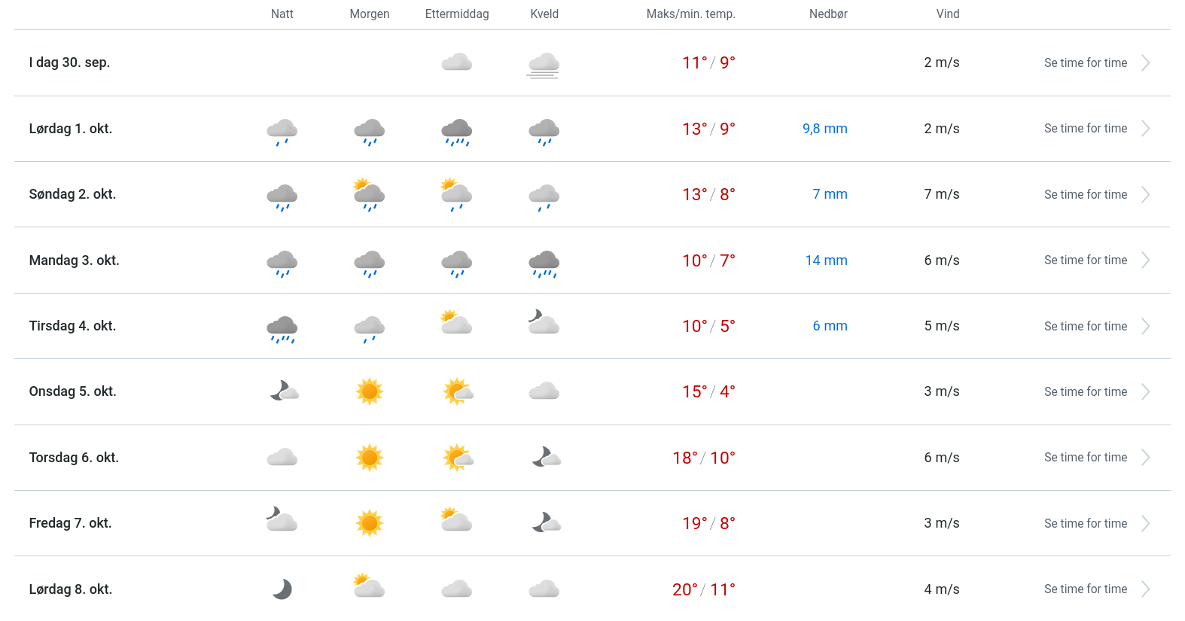Expand chevron arrow for Fredag 7. okt.
The height and width of the screenshot is (621, 1185).
tap(1145, 523)
